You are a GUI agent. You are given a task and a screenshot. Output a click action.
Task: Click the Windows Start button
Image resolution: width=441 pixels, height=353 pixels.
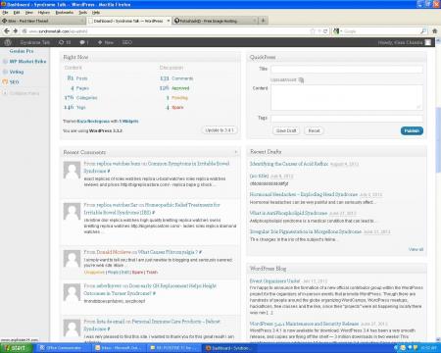[x=17, y=348]
